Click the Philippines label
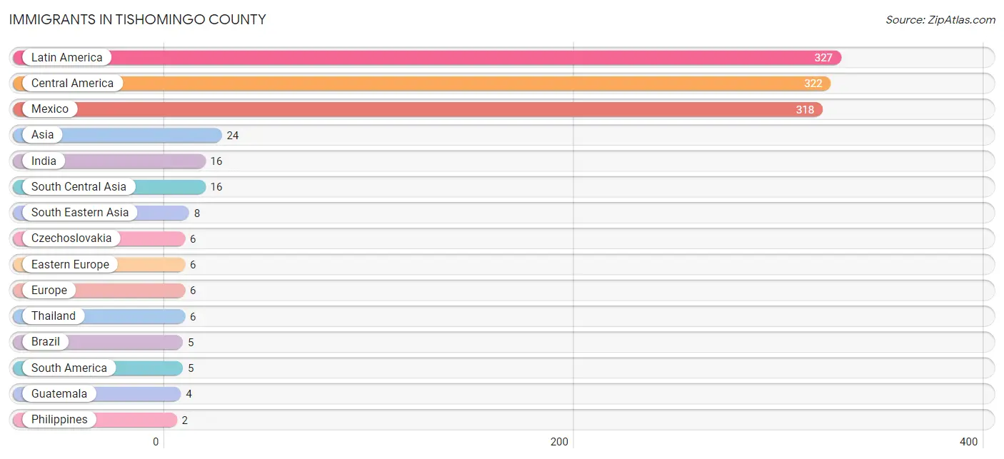 coord(59,419)
